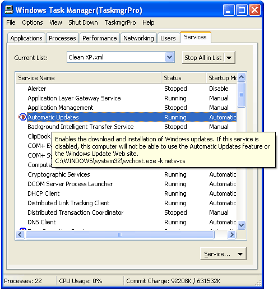Click the vertical scrollbar thumb
The image size is (278, 291).
coord(242,95)
